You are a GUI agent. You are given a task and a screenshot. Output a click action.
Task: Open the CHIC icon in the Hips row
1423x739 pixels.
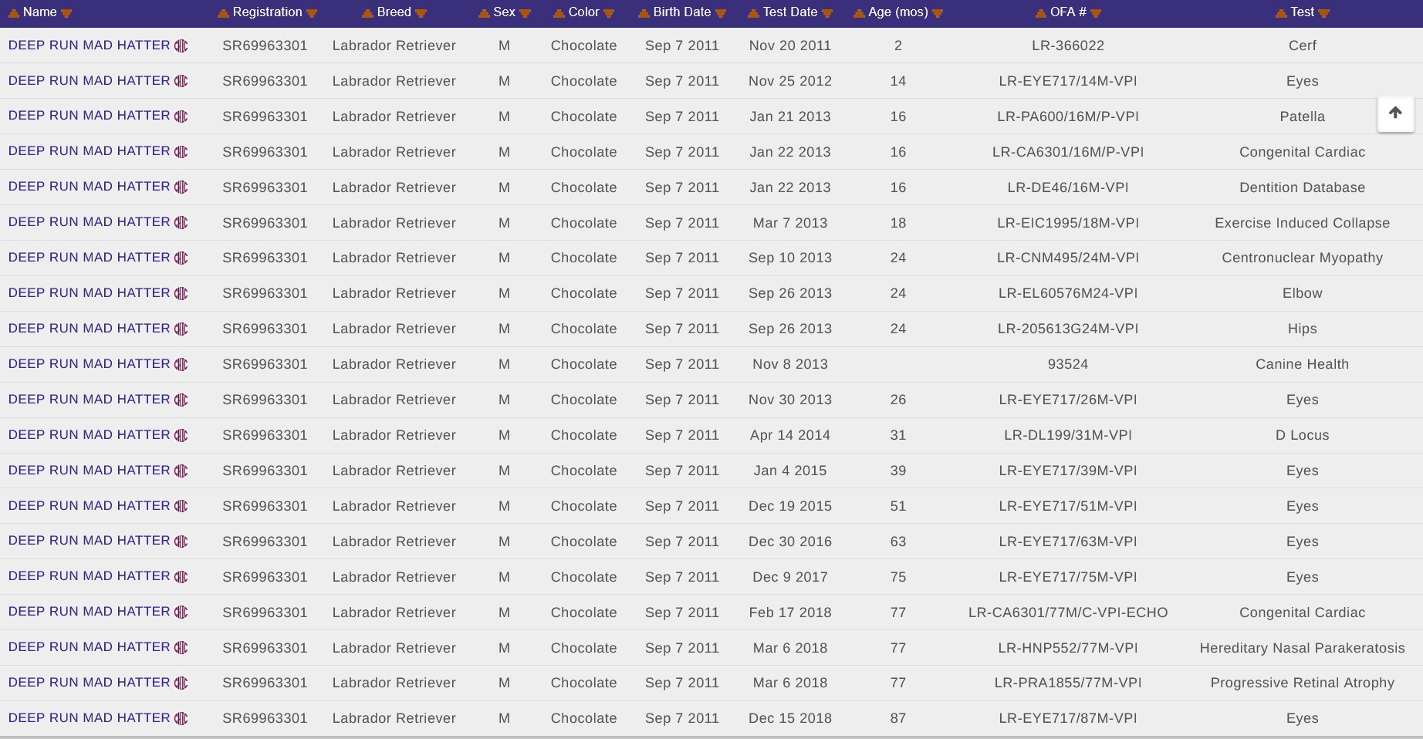coord(181,329)
